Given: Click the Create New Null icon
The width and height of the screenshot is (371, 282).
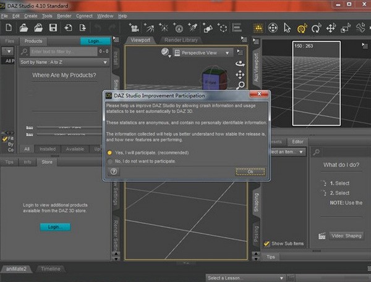Looking at the screenshot, I should coord(222,28).
